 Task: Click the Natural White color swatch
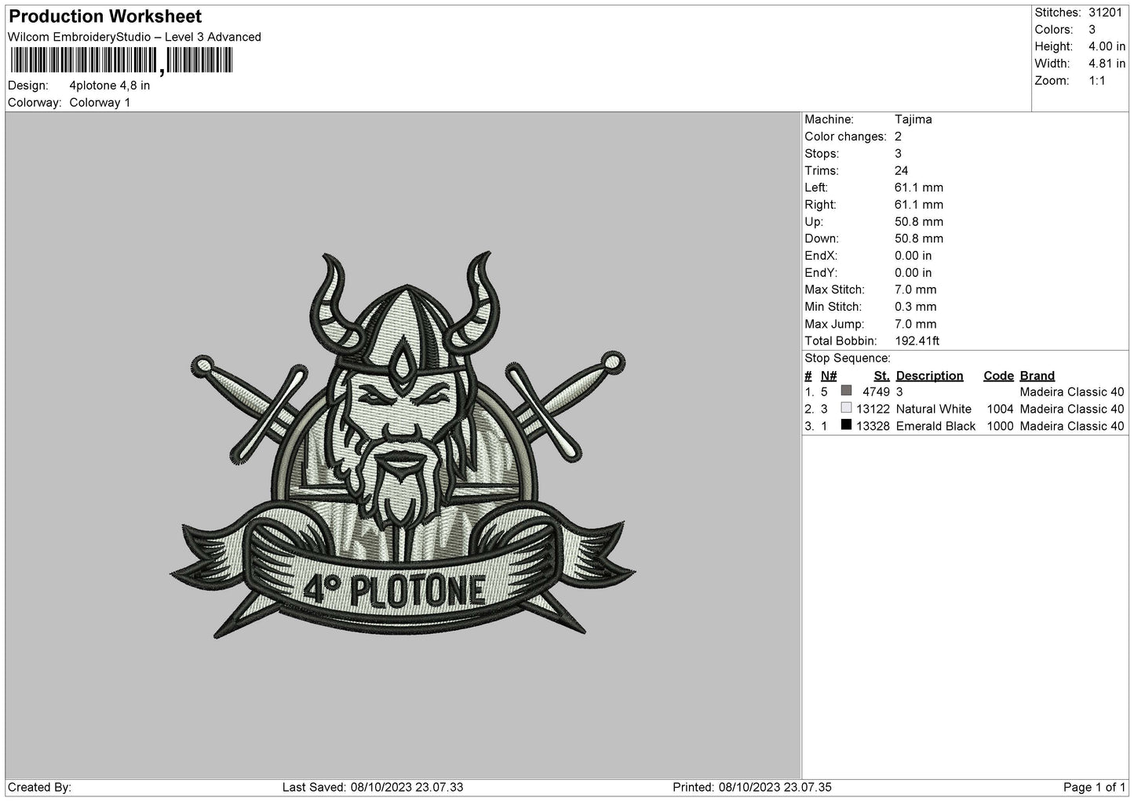(846, 408)
